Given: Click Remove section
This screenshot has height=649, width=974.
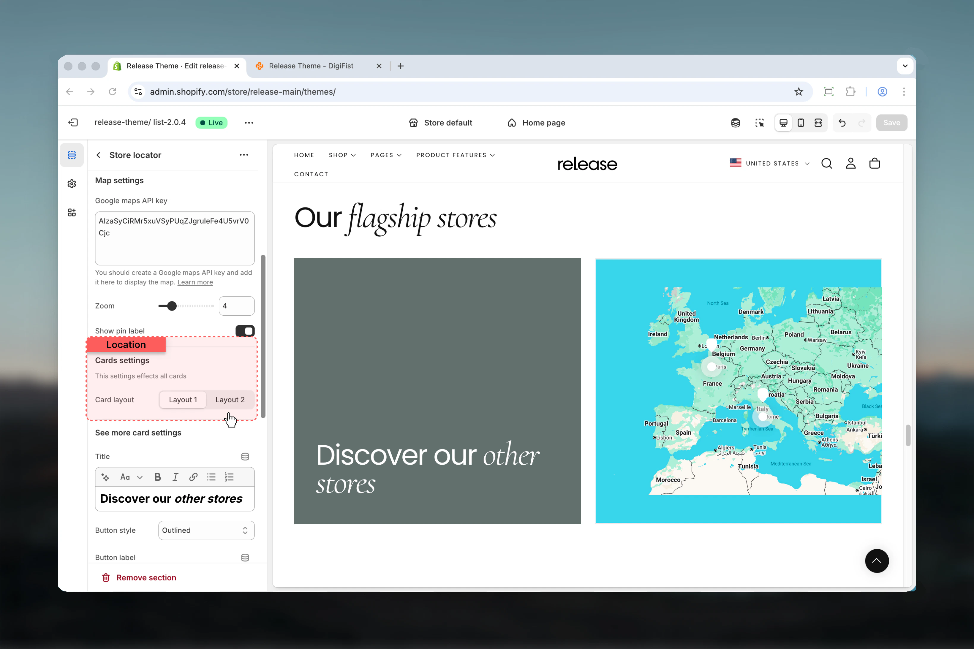Looking at the screenshot, I should [x=139, y=577].
